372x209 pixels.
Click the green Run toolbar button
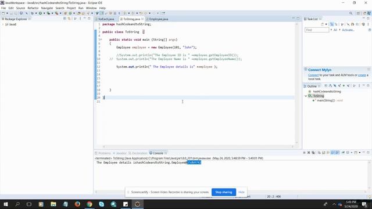click(x=40, y=13)
